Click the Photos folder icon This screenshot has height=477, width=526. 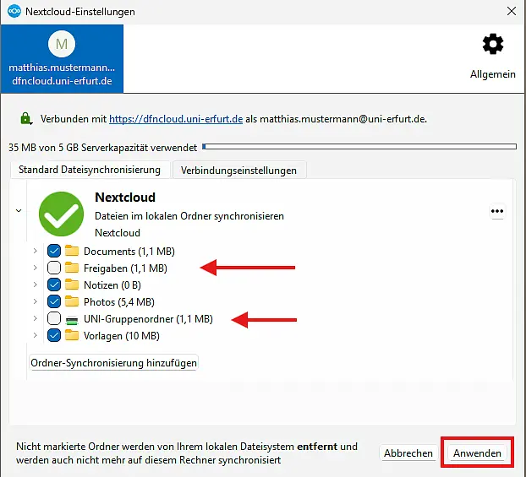(72, 302)
